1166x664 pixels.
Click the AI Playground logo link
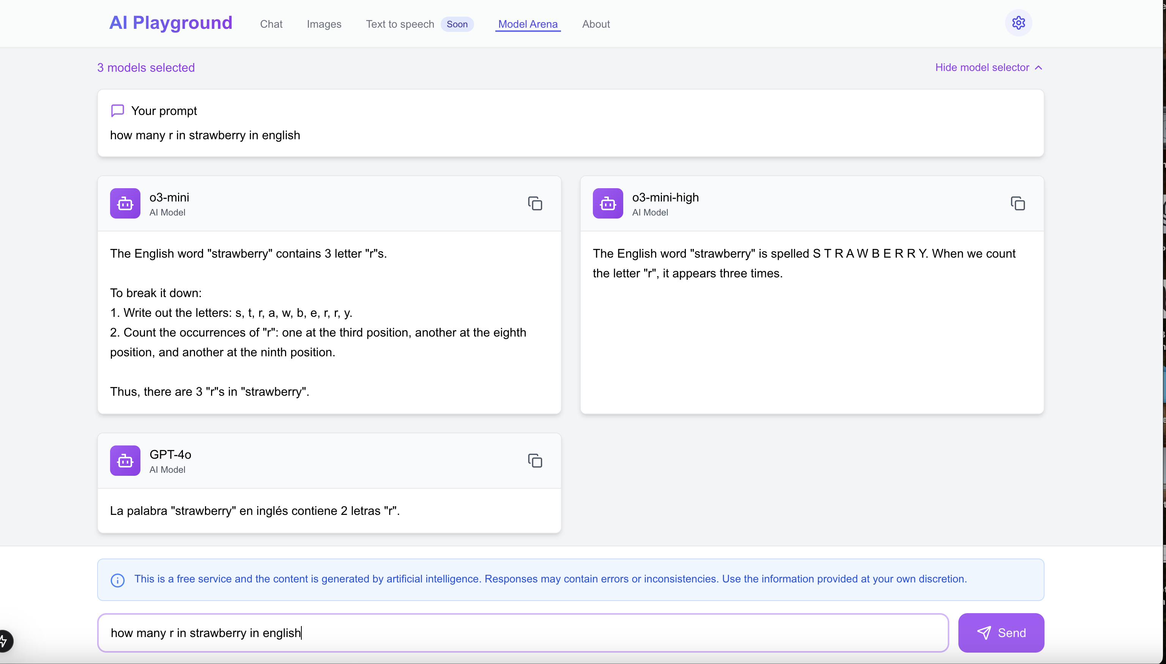point(171,23)
